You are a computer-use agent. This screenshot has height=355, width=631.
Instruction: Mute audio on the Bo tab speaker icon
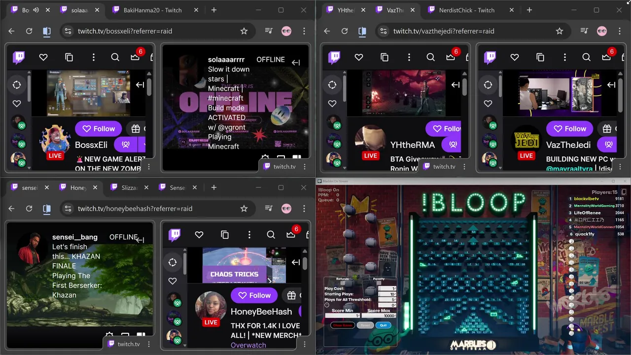(x=36, y=10)
